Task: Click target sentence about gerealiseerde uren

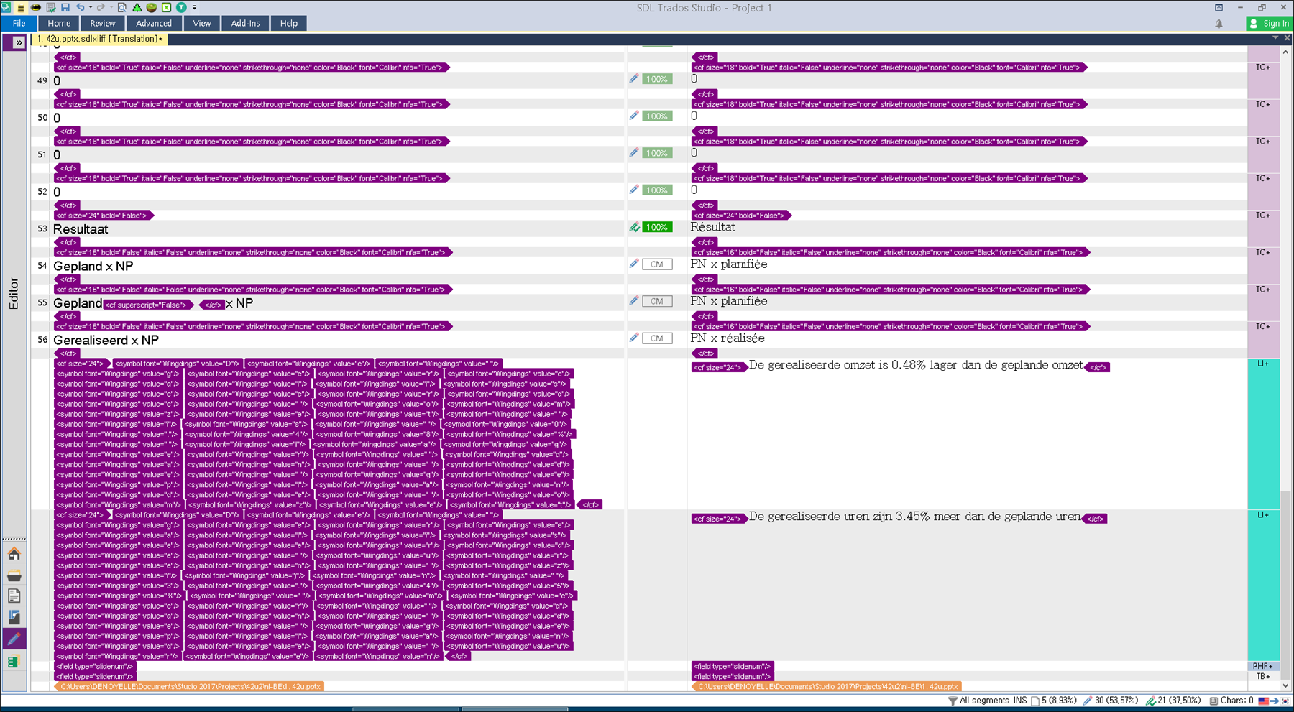Action: click(x=914, y=517)
